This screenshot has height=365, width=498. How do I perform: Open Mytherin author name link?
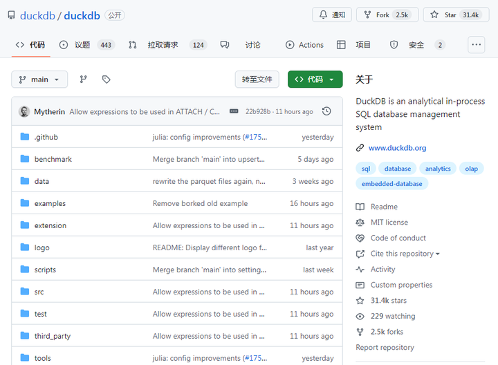pos(50,112)
